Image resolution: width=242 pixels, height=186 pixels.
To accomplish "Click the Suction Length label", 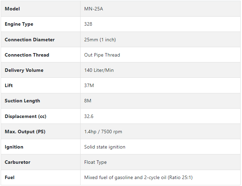I will pos(22,101).
